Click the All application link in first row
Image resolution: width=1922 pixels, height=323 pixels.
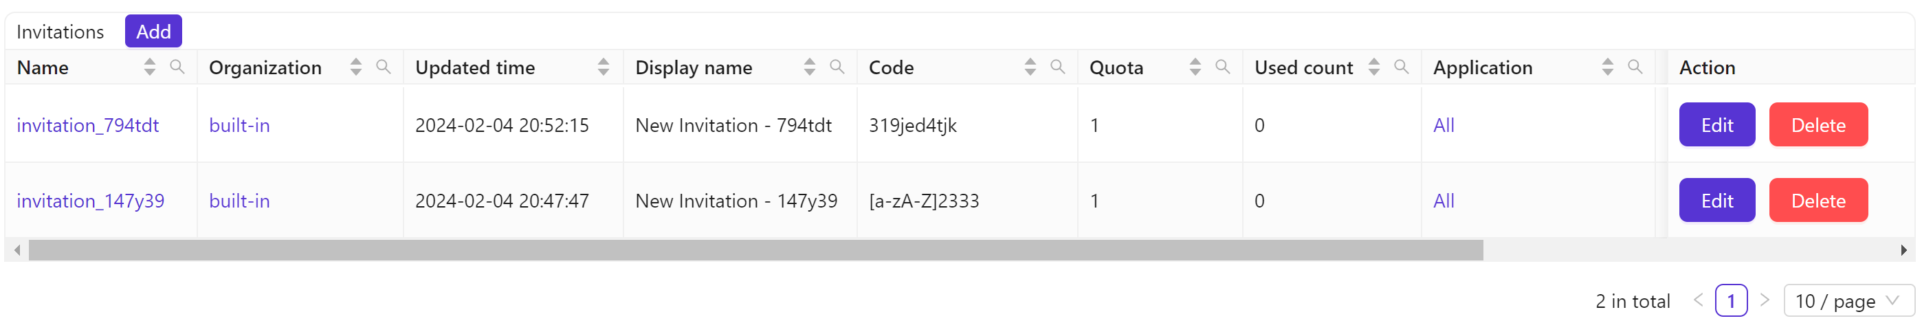pyautogui.click(x=1444, y=125)
